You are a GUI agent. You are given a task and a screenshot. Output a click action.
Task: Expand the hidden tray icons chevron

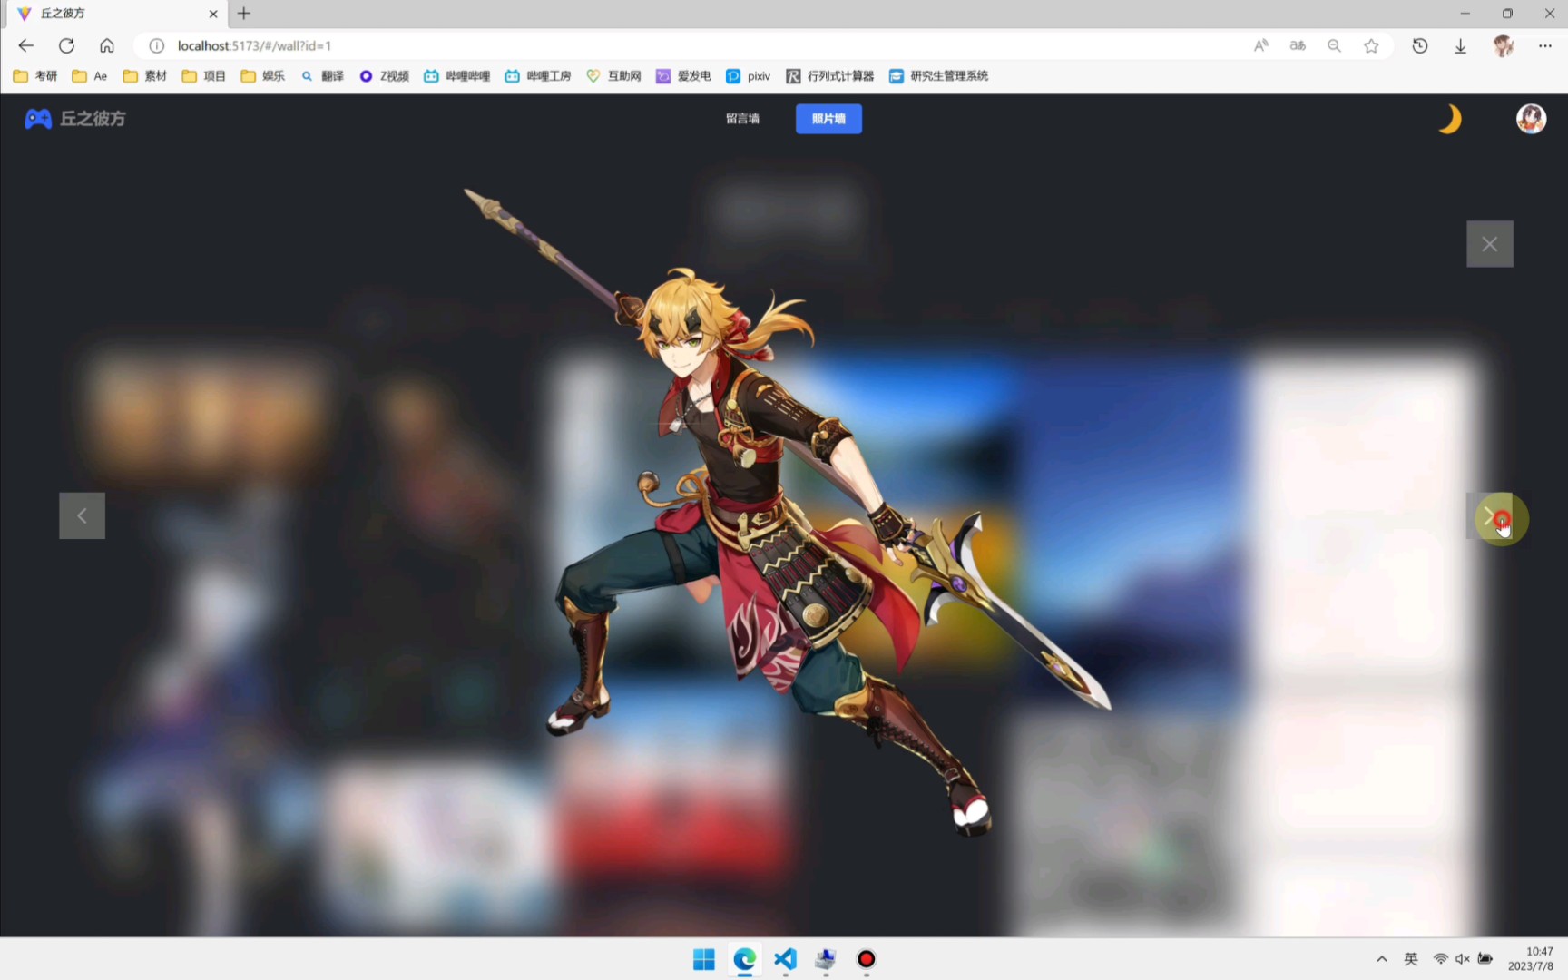(1381, 959)
